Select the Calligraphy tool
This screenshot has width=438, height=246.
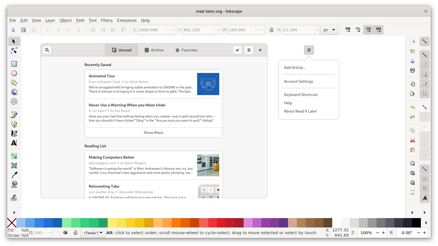click(x=14, y=134)
